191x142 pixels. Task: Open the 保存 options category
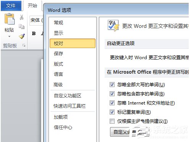[x=58, y=53]
